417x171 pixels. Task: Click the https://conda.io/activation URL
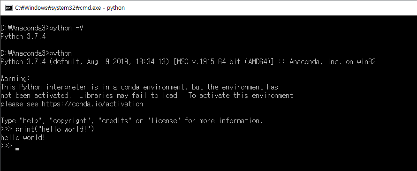92,104
